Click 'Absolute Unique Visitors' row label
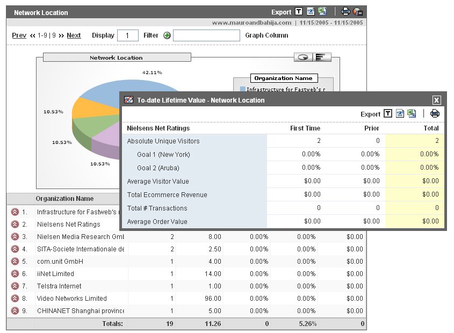 (x=163, y=141)
